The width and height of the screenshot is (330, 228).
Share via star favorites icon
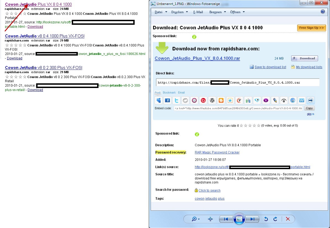(230, 100)
